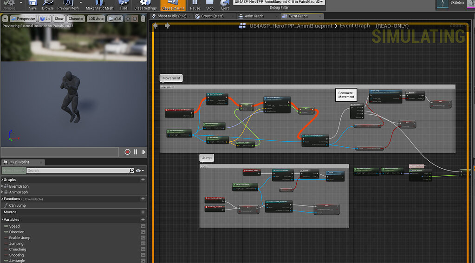475x263 pixels.
Task: Click the Lit view mode button
Action: click(45, 19)
